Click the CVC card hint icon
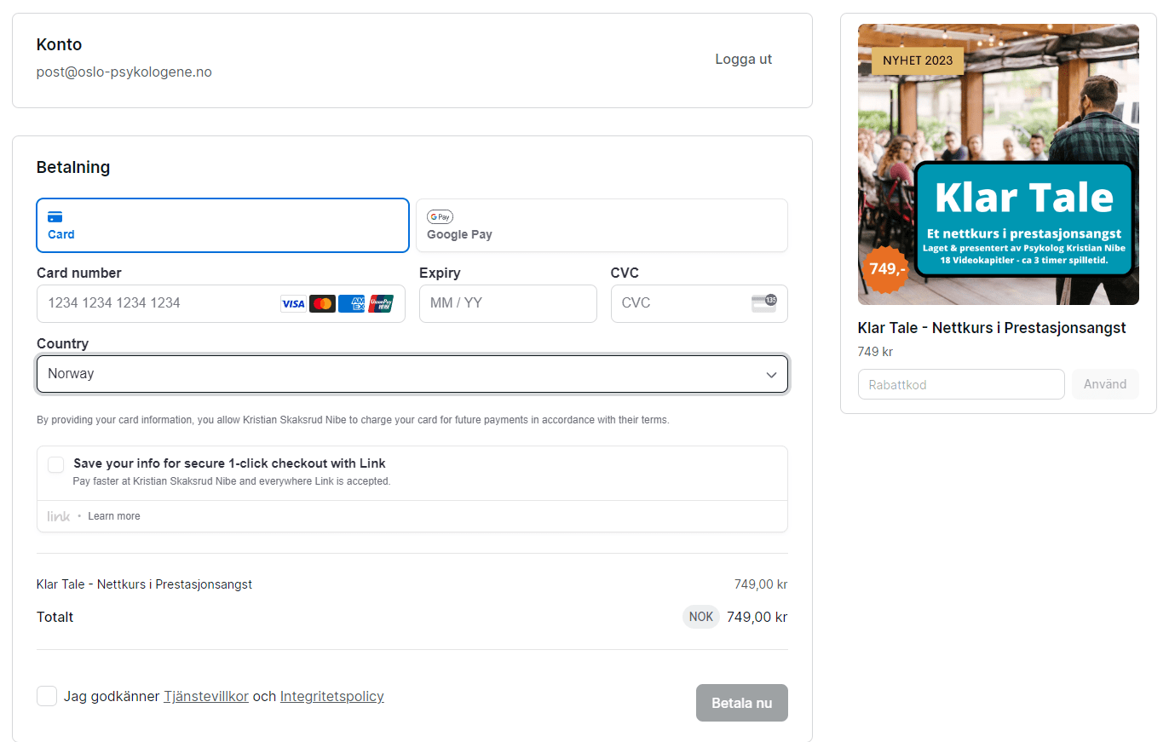1169x742 pixels. coord(764,303)
